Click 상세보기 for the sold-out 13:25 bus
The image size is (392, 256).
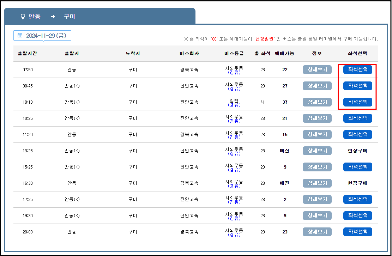(x=316, y=151)
